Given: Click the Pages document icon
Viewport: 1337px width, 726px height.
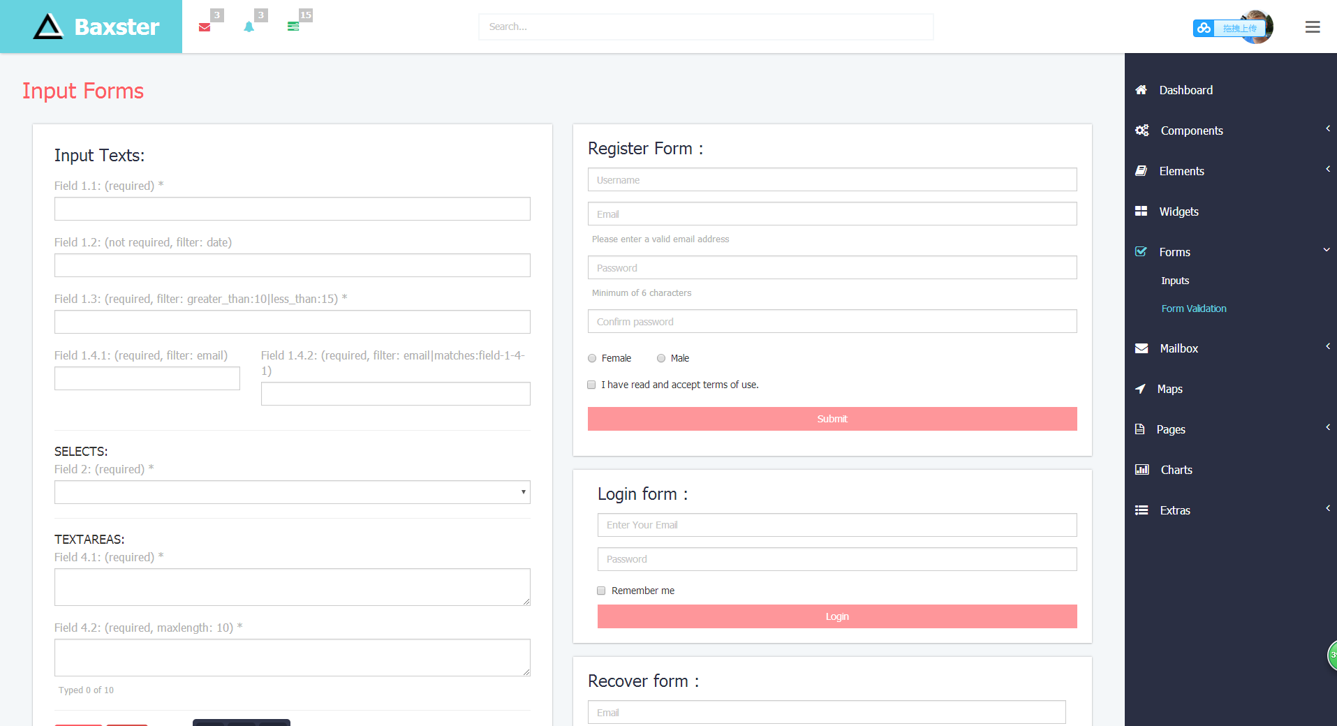Looking at the screenshot, I should (x=1140, y=429).
